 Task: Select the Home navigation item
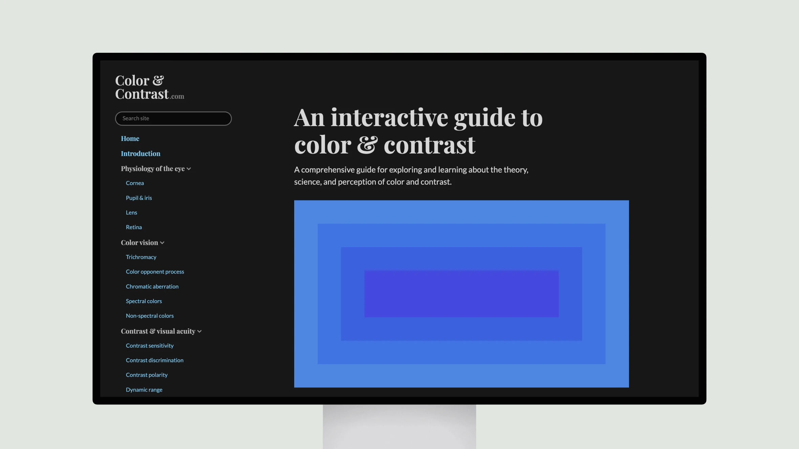click(x=130, y=138)
